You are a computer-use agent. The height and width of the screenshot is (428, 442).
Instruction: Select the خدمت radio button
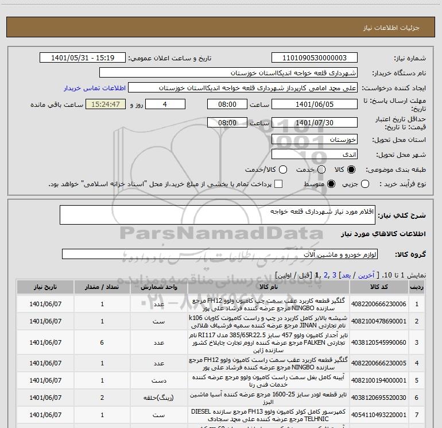tap(321, 169)
